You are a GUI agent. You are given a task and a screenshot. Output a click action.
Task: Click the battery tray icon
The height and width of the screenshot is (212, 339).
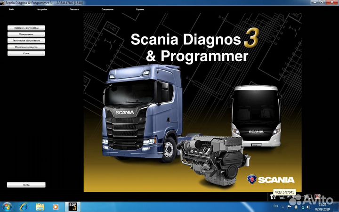click(296, 207)
